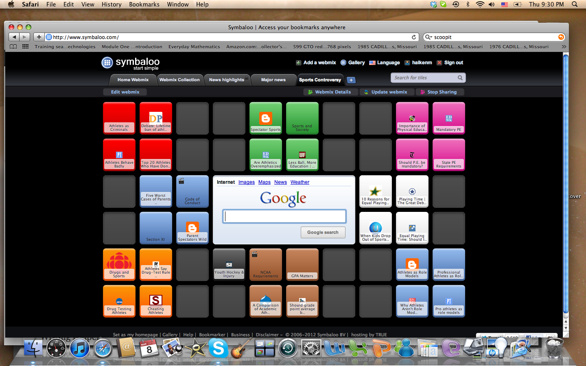Open Less Ball, More Education tile

pos(302,155)
